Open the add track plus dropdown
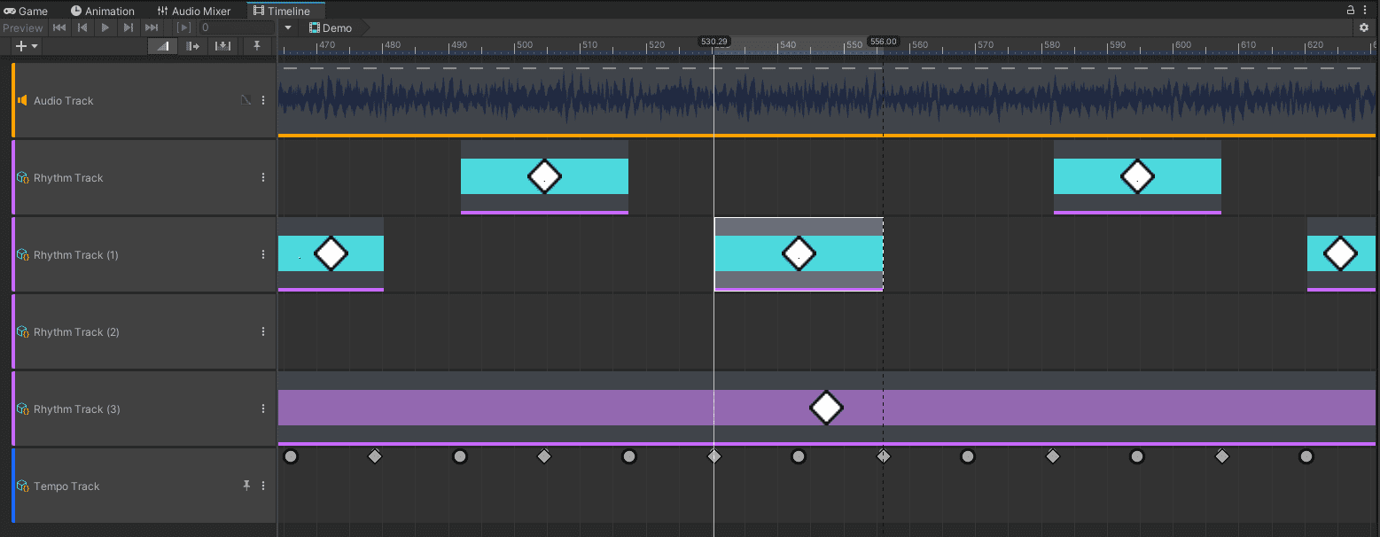The width and height of the screenshot is (1380, 537). click(x=25, y=45)
